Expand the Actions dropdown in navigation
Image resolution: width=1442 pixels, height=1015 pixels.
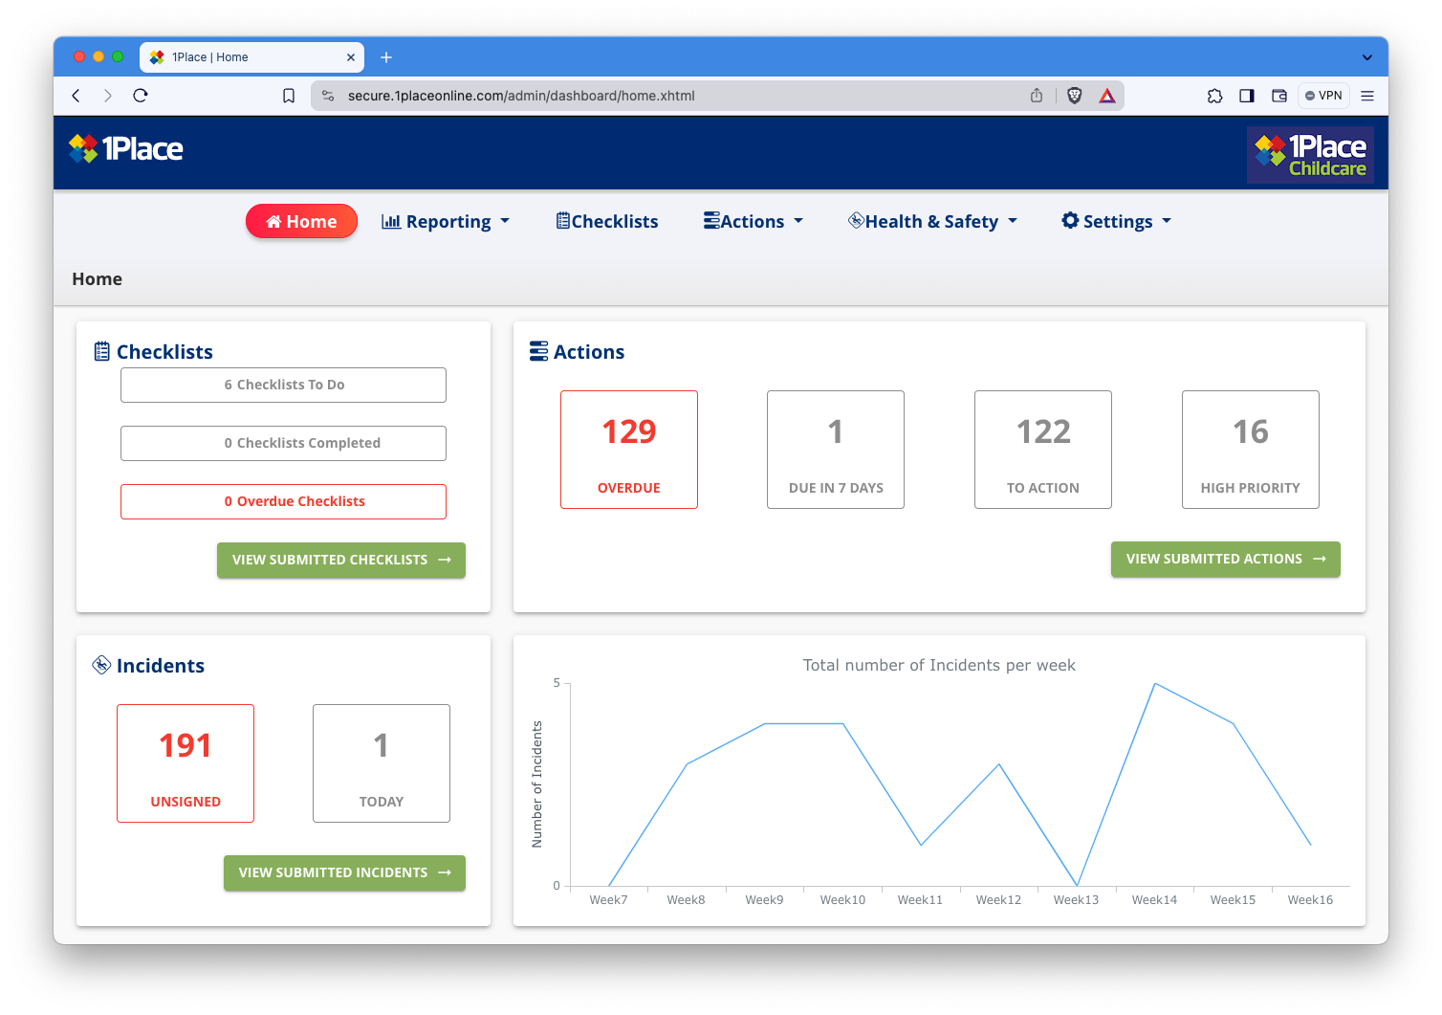click(x=754, y=222)
